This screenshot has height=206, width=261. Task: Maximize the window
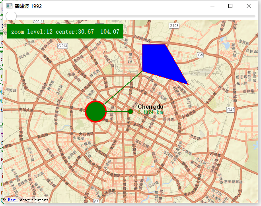(230, 6)
